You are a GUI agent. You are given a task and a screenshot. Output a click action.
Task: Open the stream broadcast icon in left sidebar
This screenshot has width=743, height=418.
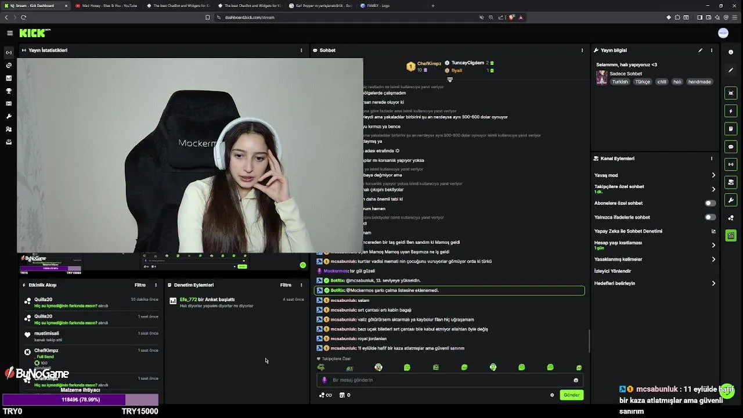coord(9,52)
